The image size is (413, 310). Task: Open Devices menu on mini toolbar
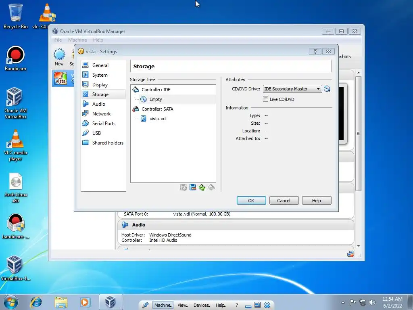(202, 305)
